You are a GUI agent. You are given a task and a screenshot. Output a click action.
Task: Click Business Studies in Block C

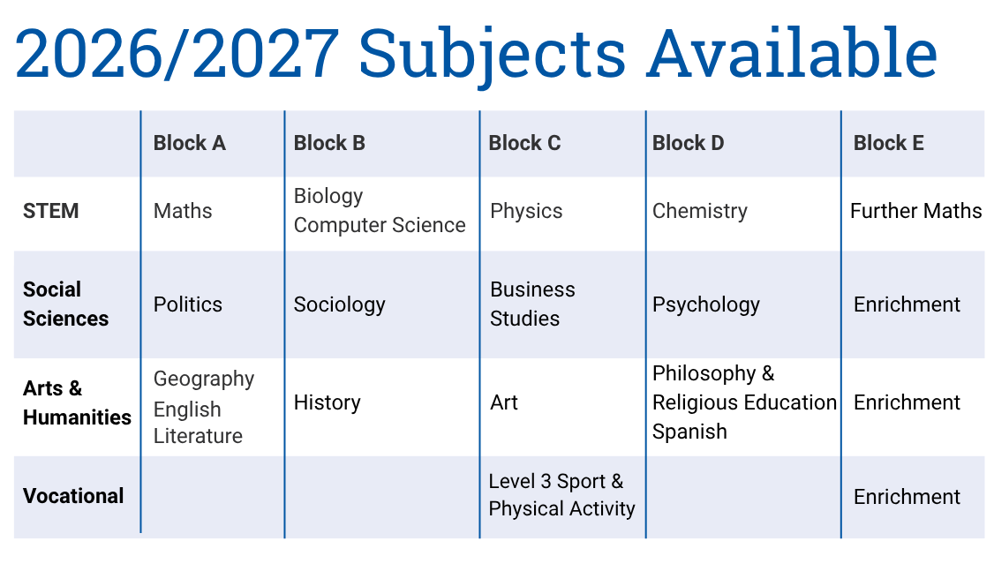pos(532,304)
